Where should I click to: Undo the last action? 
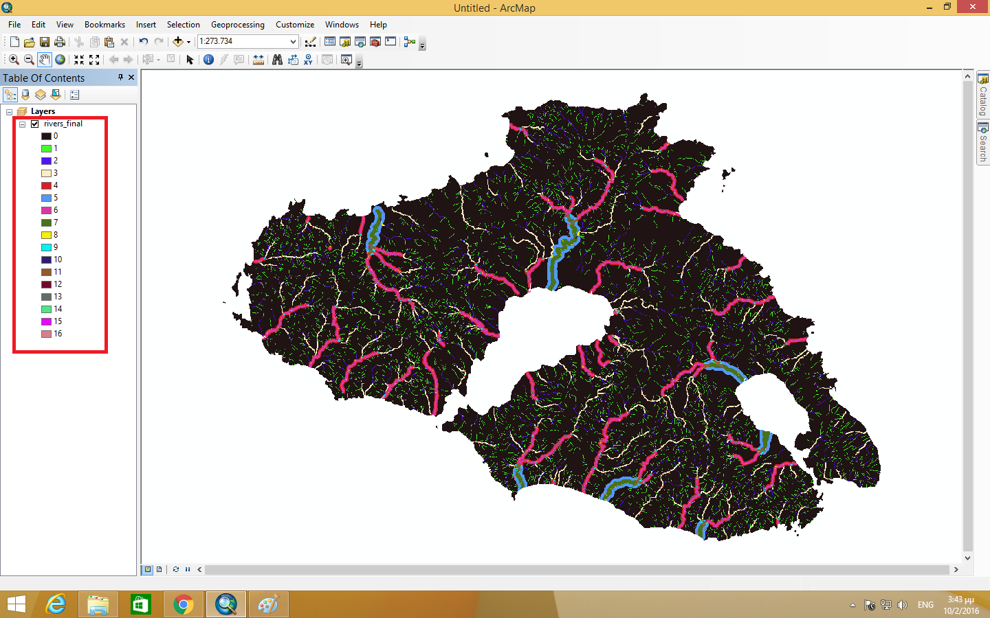pos(144,42)
